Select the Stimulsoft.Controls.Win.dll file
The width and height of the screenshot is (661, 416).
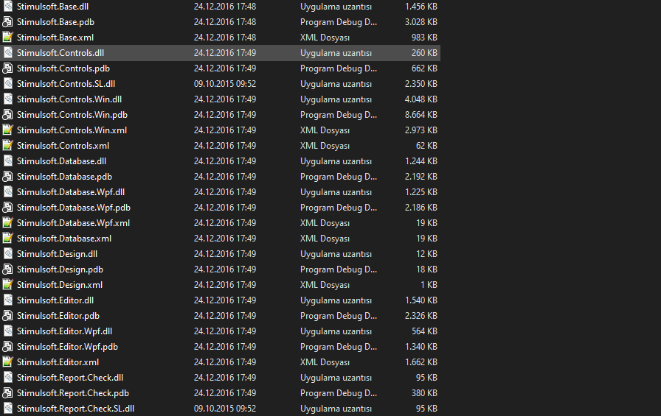coord(69,99)
